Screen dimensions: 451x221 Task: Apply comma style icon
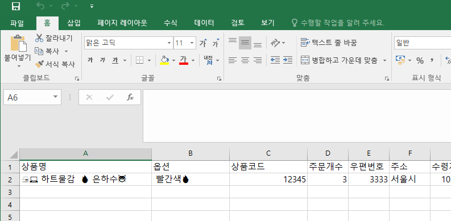pos(432,60)
